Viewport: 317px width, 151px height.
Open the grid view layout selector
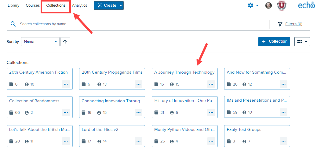pyautogui.click(x=302, y=41)
